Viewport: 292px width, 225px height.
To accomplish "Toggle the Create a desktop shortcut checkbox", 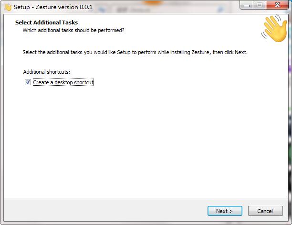I will [28, 82].
